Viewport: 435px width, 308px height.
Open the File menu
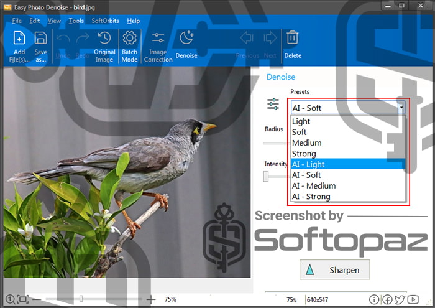tap(17, 21)
